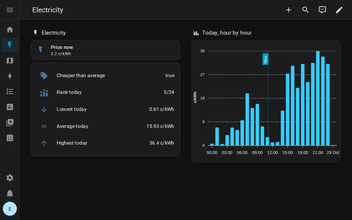Open the History chart sidebar icon
352x220 pixels.
point(10,107)
